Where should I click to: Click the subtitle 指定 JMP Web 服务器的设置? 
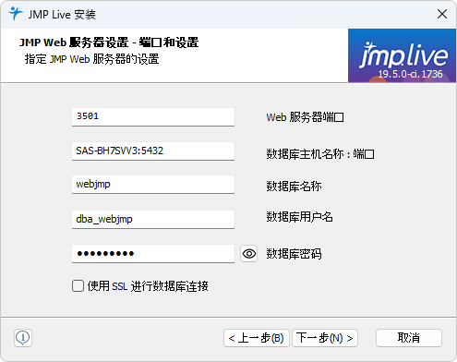coord(91,59)
